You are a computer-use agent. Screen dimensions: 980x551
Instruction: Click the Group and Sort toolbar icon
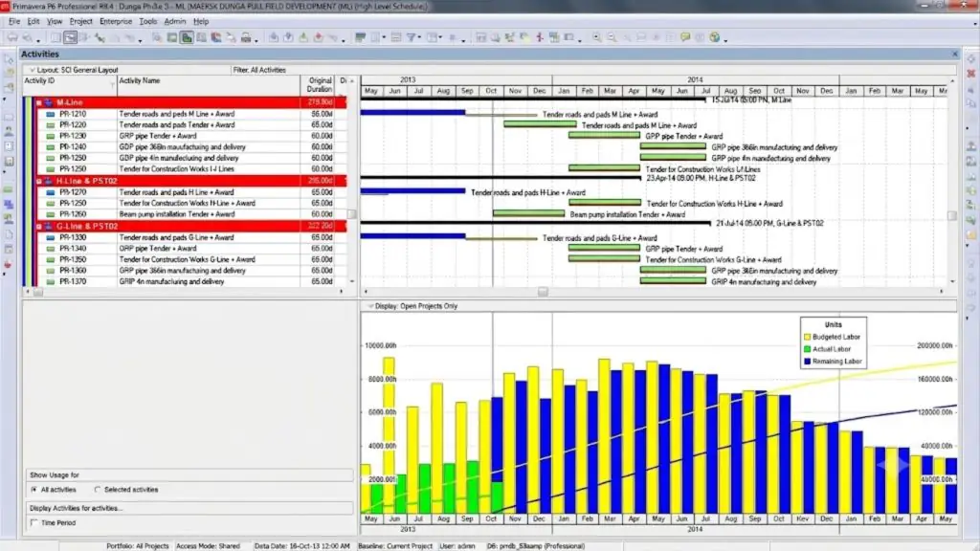pyautogui.click(x=432, y=37)
